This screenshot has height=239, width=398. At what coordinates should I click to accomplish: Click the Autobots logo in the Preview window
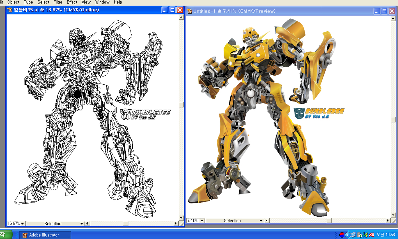299,113
